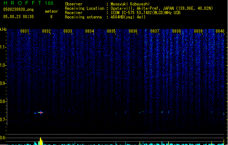This screenshot has width=228, height=145.
Task: Click the 0833 time marker
Action: pyautogui.click(x=68, y=31)
